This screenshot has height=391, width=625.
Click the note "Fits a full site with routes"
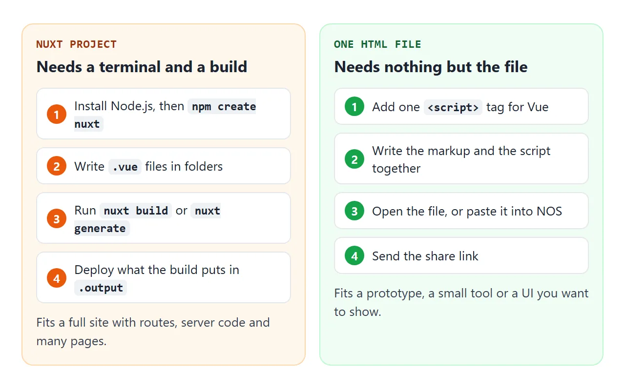[x=153, y=332]
